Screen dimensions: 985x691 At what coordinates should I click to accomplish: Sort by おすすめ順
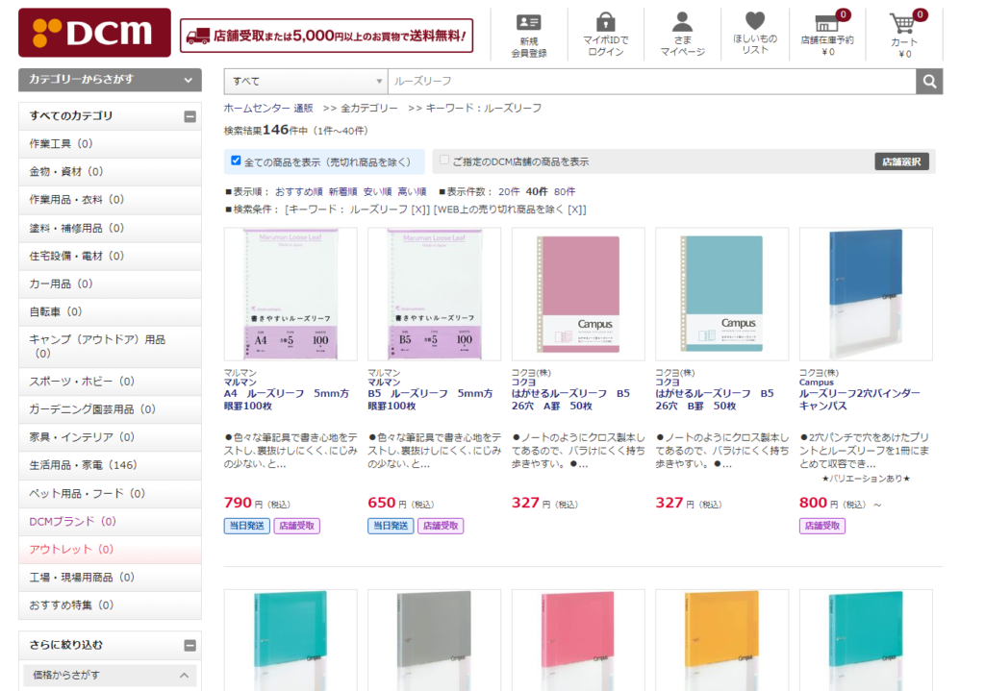(299, 191)
